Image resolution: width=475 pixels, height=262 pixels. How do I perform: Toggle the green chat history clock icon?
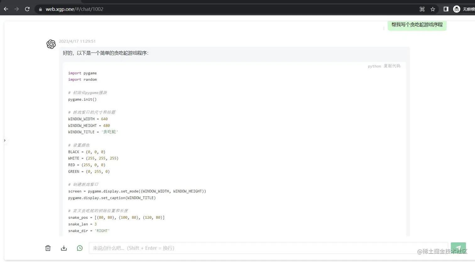coord(80,248)
